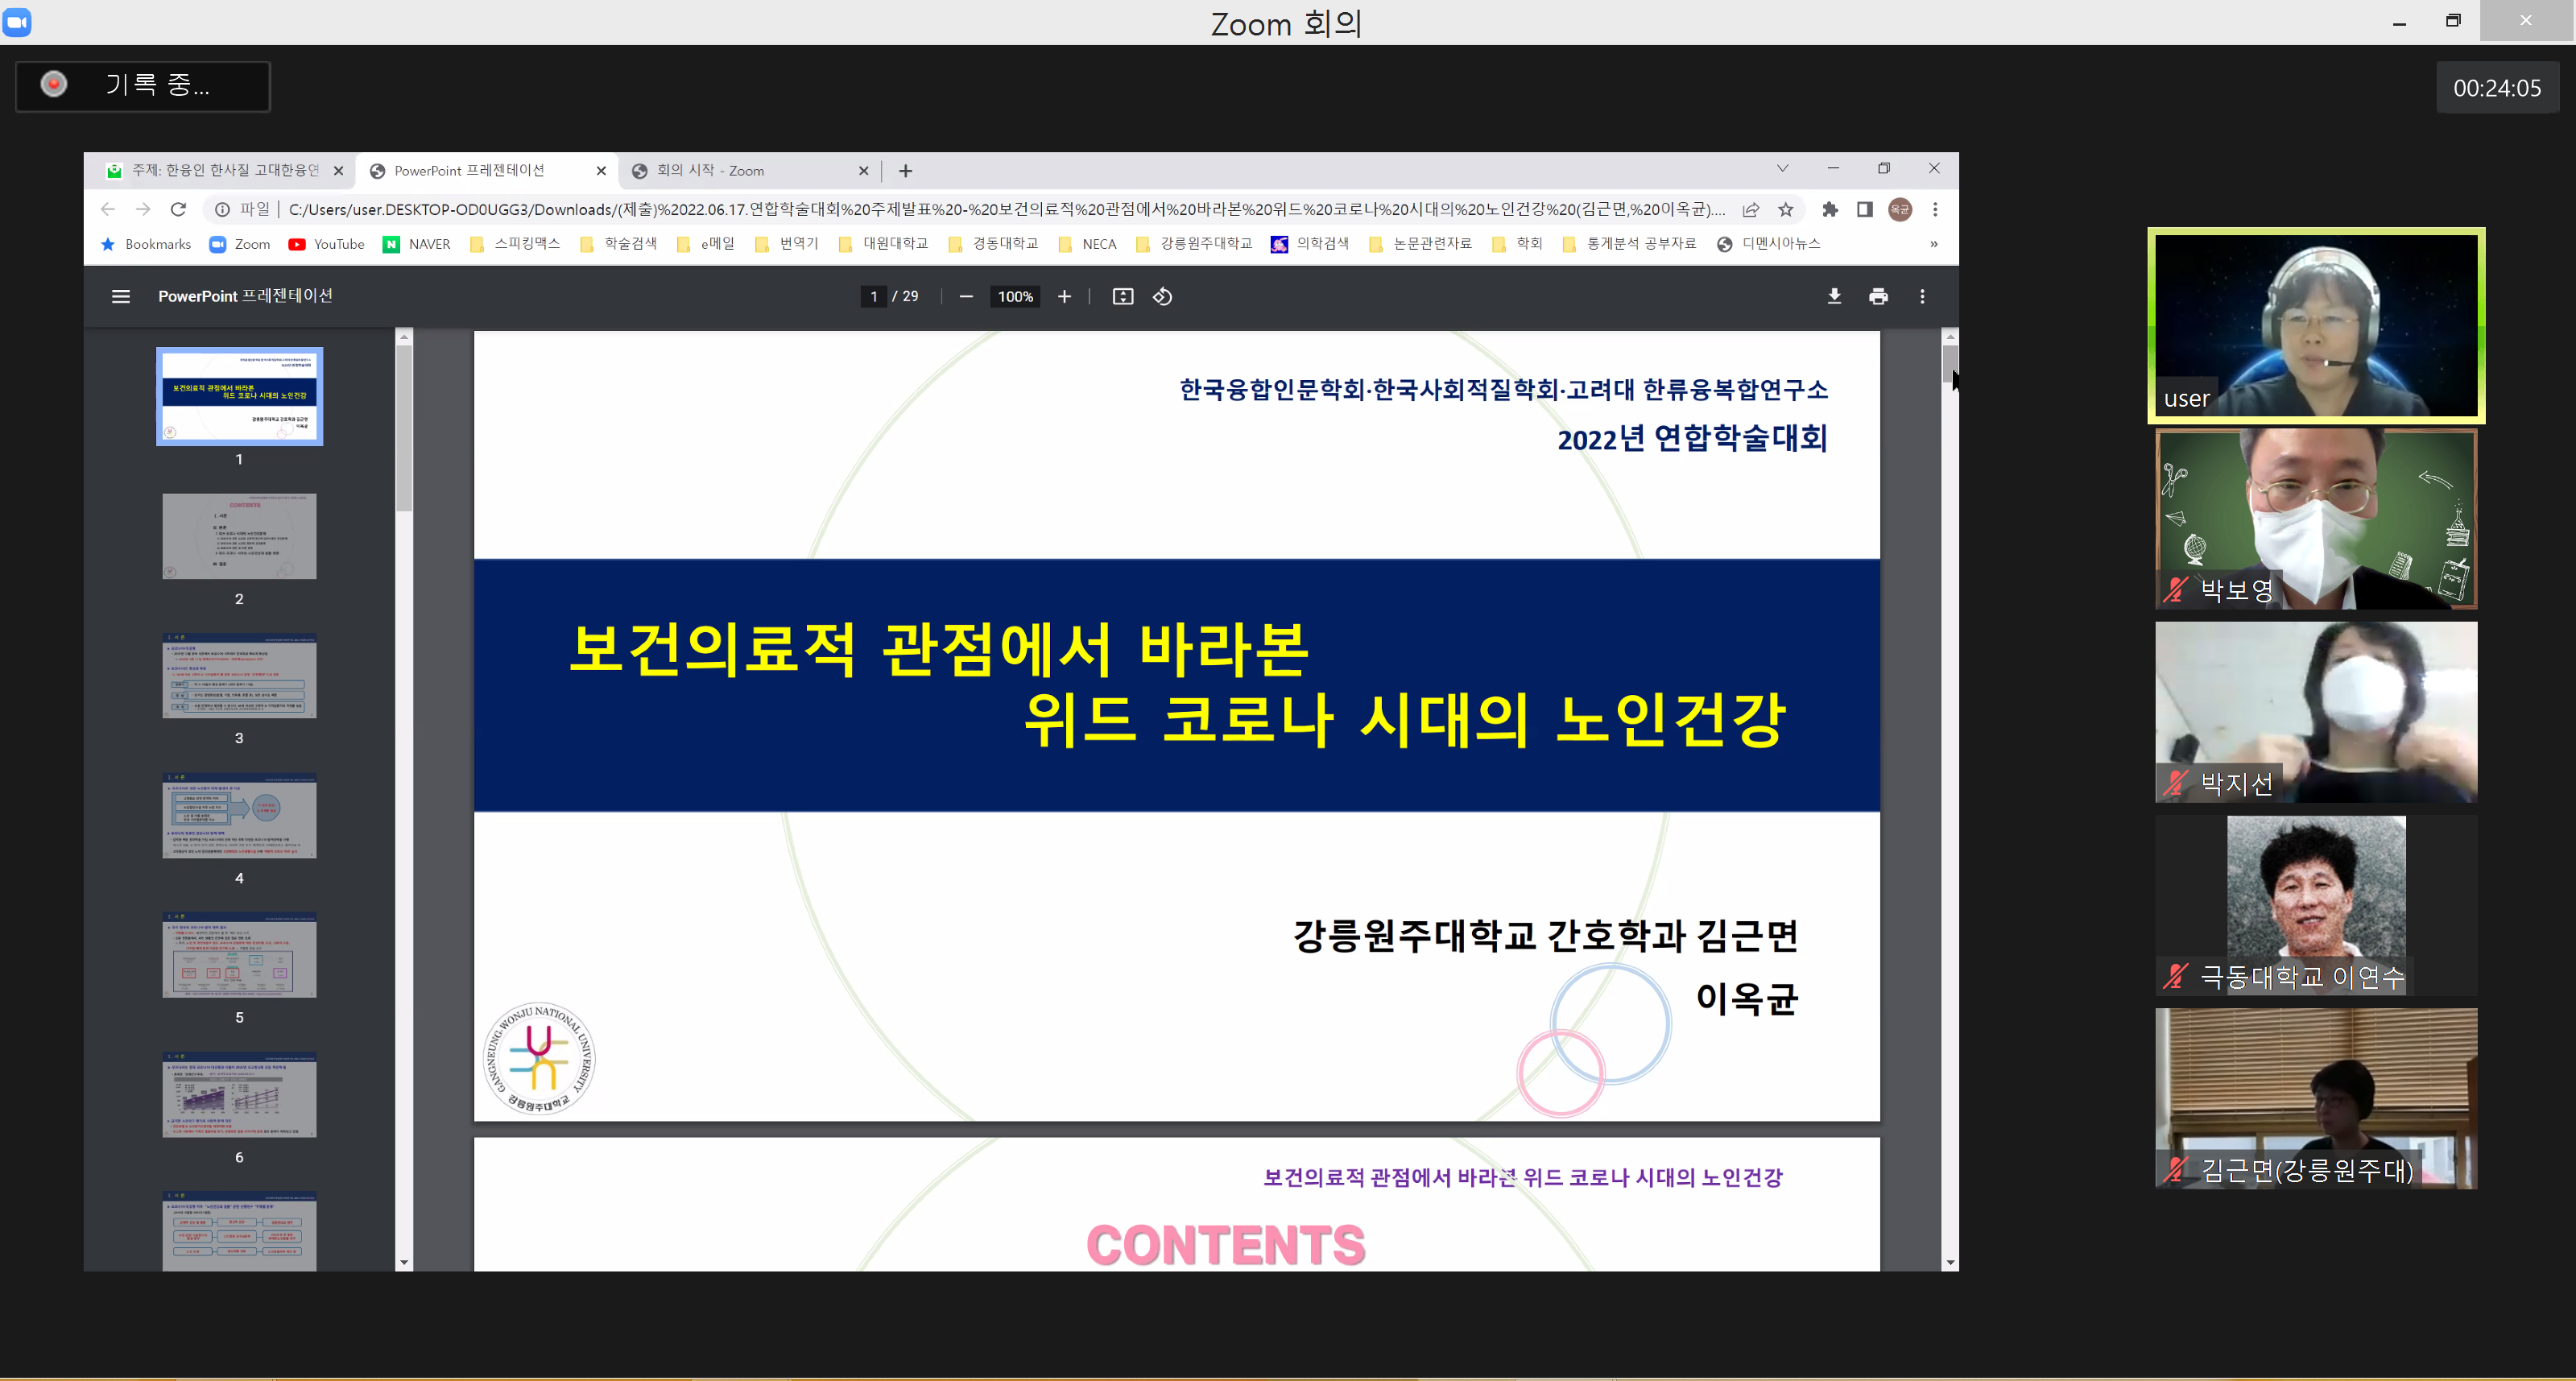Open Chrome three-dot menu
Viewport: 2576px width, 1381px height.
pyautogui.click(x=1935, y=209)
